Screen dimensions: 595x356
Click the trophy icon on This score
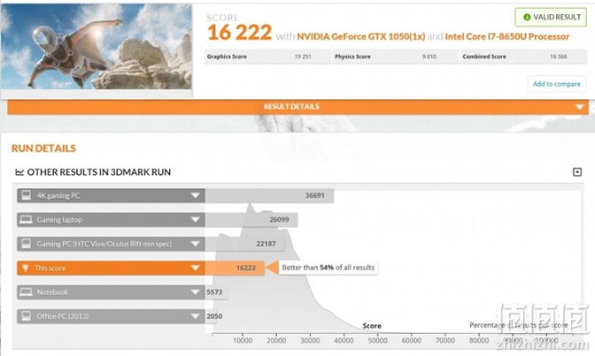click(x=26, y=269)
